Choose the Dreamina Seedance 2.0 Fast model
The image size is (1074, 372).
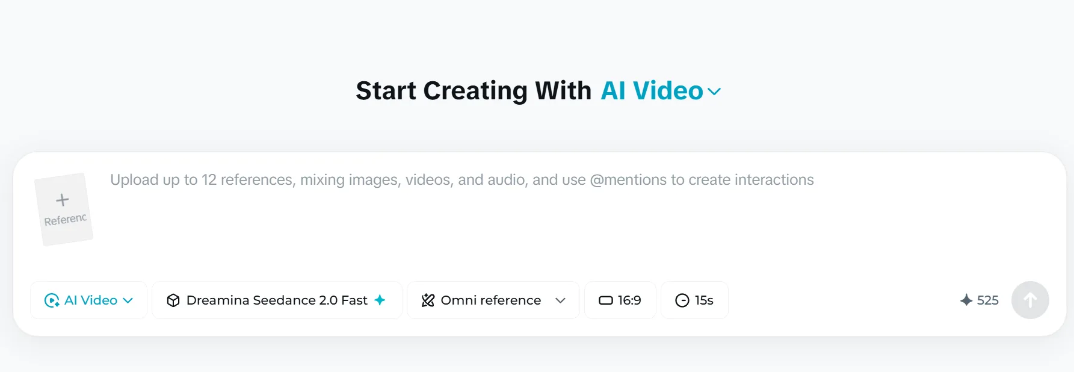(x=277, y=300)
